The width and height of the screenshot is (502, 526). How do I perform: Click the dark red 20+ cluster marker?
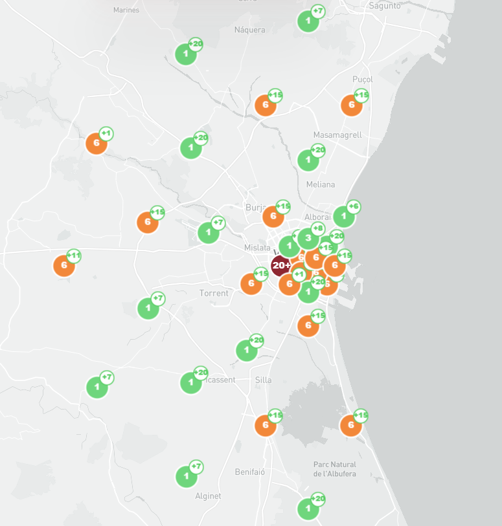pyautogui.click(x=281, y=265)
